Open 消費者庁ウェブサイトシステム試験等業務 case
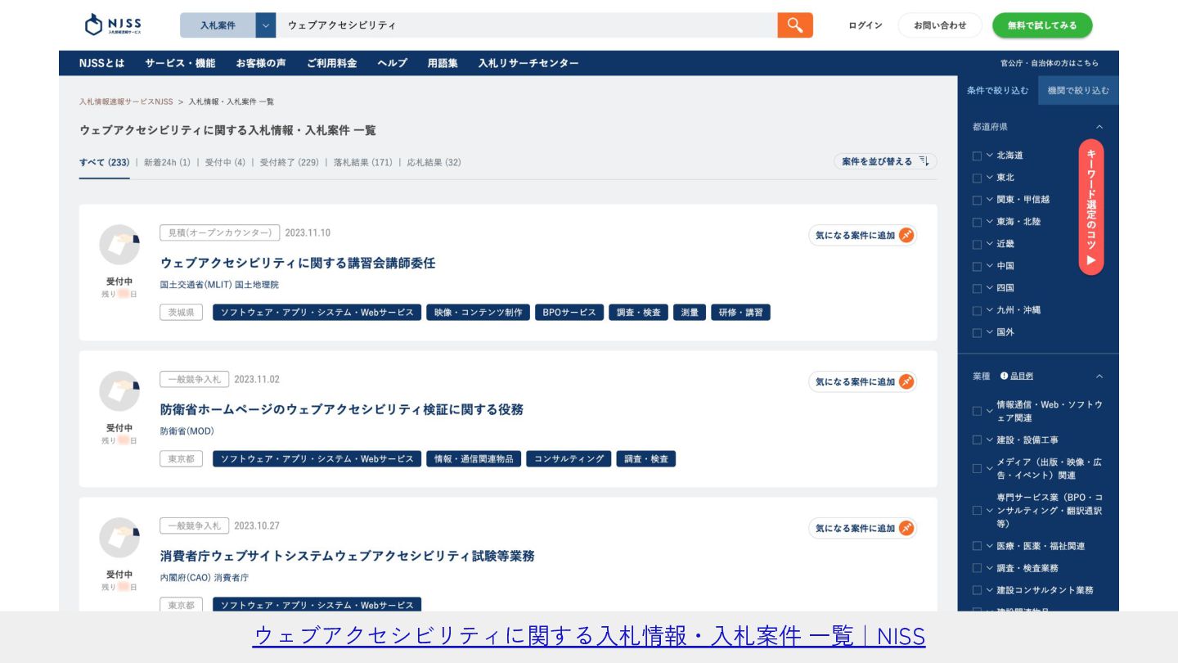 (x=348, y=556)
